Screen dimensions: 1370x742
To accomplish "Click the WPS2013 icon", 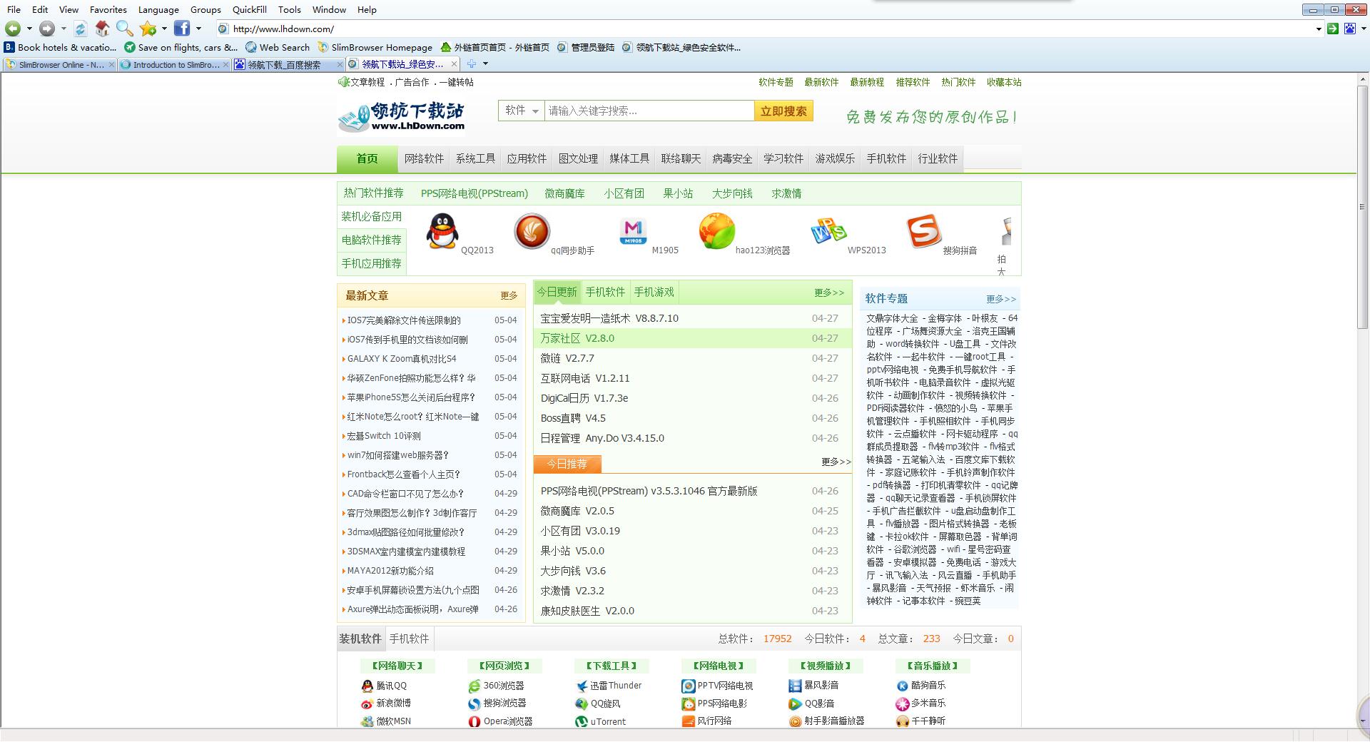I will (828, 231).
